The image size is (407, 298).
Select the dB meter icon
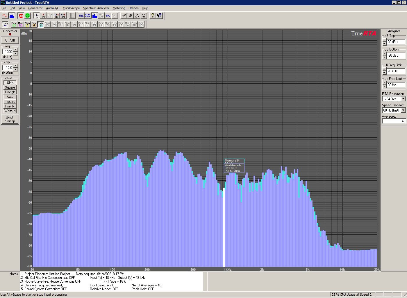130,16
